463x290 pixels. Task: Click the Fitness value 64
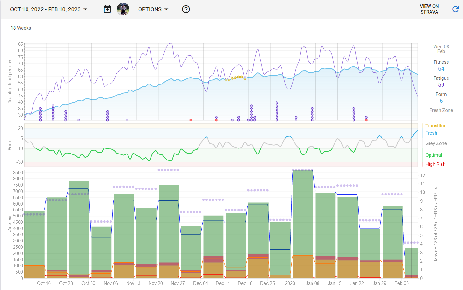point(441,69)
